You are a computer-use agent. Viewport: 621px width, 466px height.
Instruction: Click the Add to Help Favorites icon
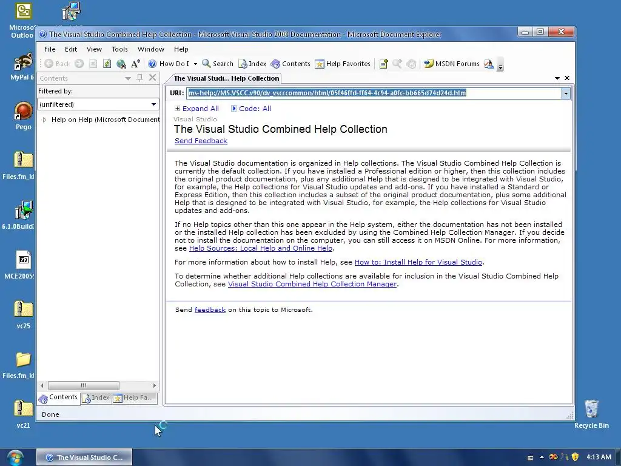(383, 64)
